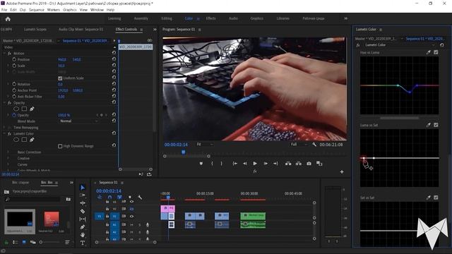Toggle animation stopwatch for Rotation

[14, 84]
